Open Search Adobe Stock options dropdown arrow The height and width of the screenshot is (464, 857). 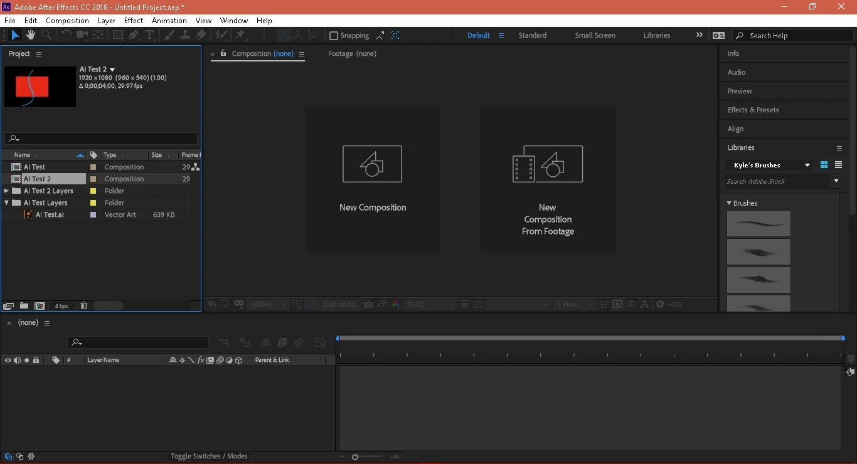click(836, 181)
